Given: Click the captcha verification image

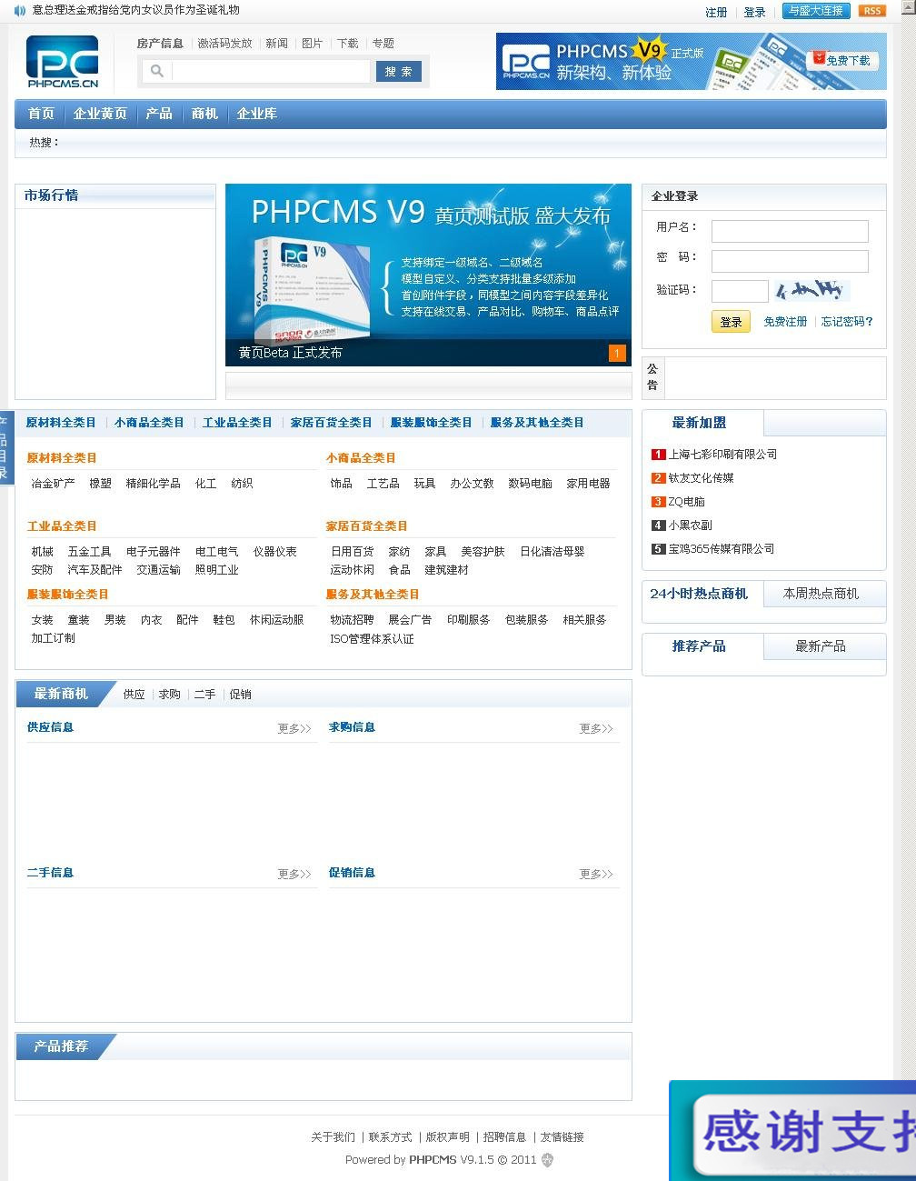Looking at the screenshot, I should 811,291.
